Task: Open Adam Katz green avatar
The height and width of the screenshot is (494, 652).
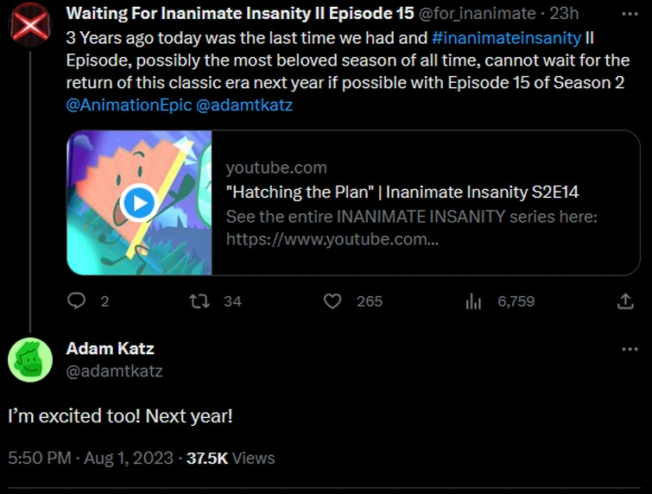Action: tap(30, 359)
